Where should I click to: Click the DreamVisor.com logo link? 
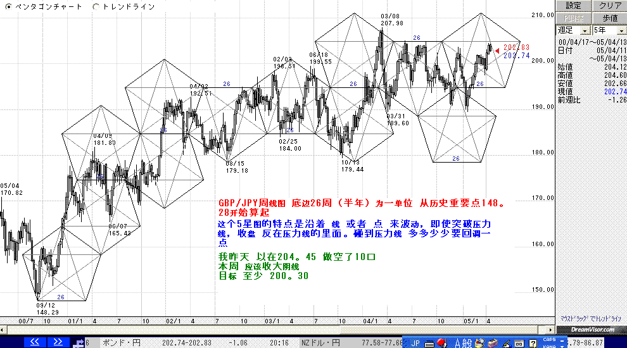point(592,330)
